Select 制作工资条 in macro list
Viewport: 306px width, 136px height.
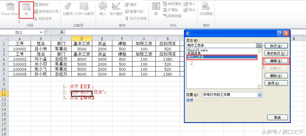click(x=222, y=57)
